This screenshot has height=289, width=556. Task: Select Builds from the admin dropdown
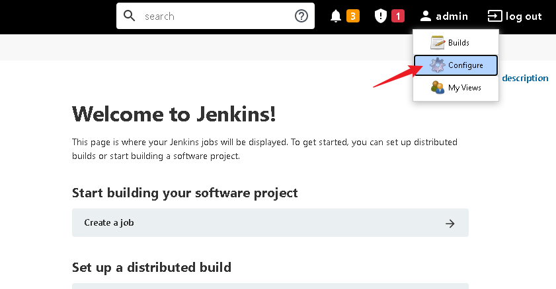456,42
